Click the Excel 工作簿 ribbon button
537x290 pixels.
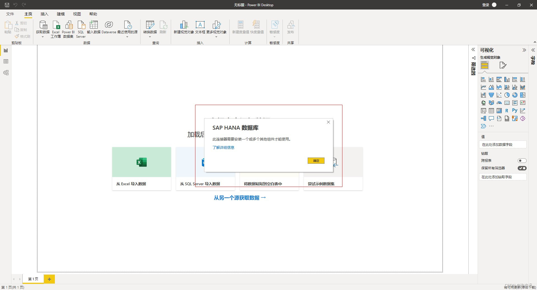pos(56,29)
